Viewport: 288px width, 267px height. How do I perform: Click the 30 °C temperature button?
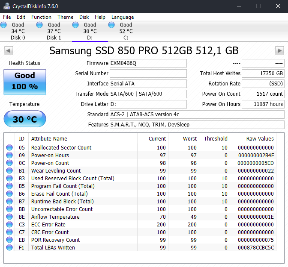(25, 119)
